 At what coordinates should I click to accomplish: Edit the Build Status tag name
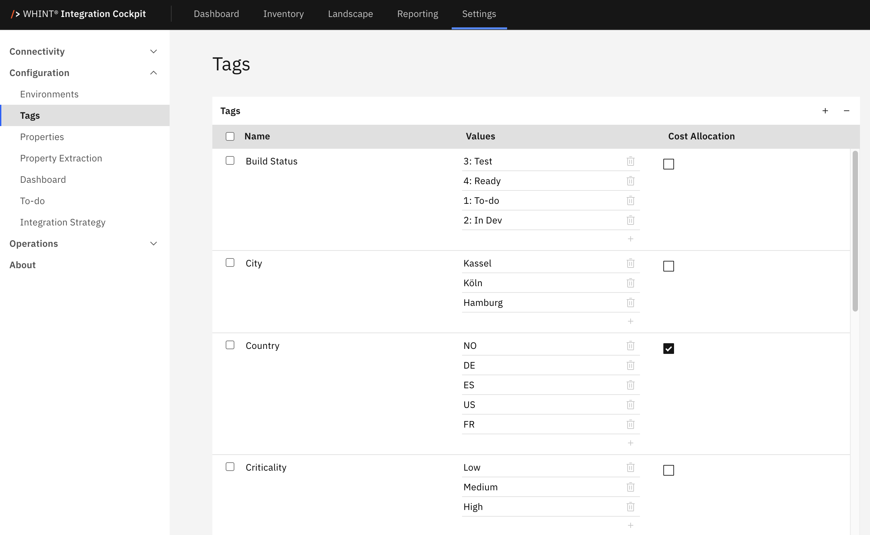pyautogui.click(x=272, y=161)
